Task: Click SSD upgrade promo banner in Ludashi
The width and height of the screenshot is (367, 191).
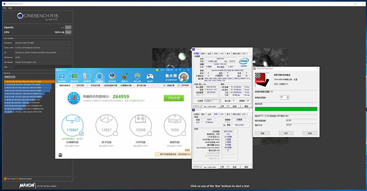Action: click(x=173, y=154)
